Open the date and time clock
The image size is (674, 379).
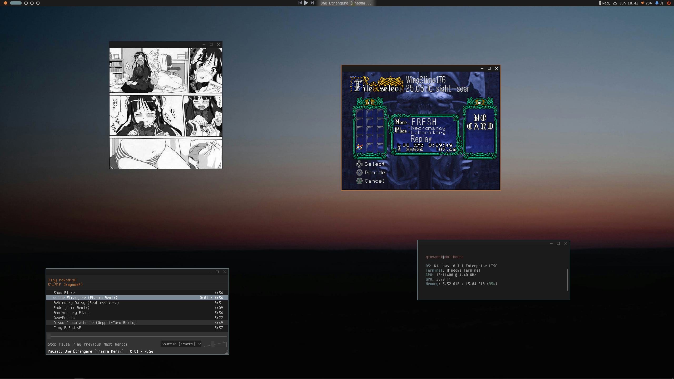620,3
